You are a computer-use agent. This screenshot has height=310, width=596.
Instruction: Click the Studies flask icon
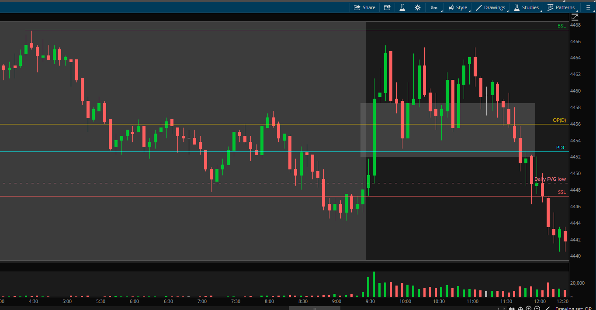(x=517, y=7)
